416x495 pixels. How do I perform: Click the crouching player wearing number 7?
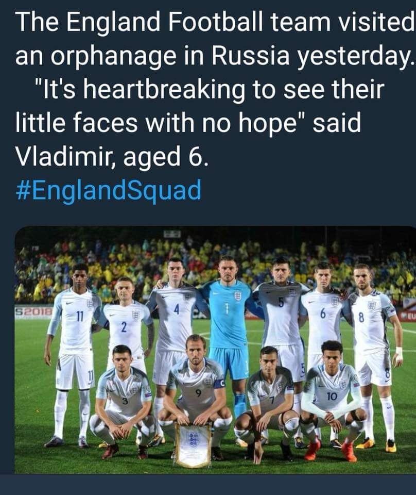click(268, 404)
